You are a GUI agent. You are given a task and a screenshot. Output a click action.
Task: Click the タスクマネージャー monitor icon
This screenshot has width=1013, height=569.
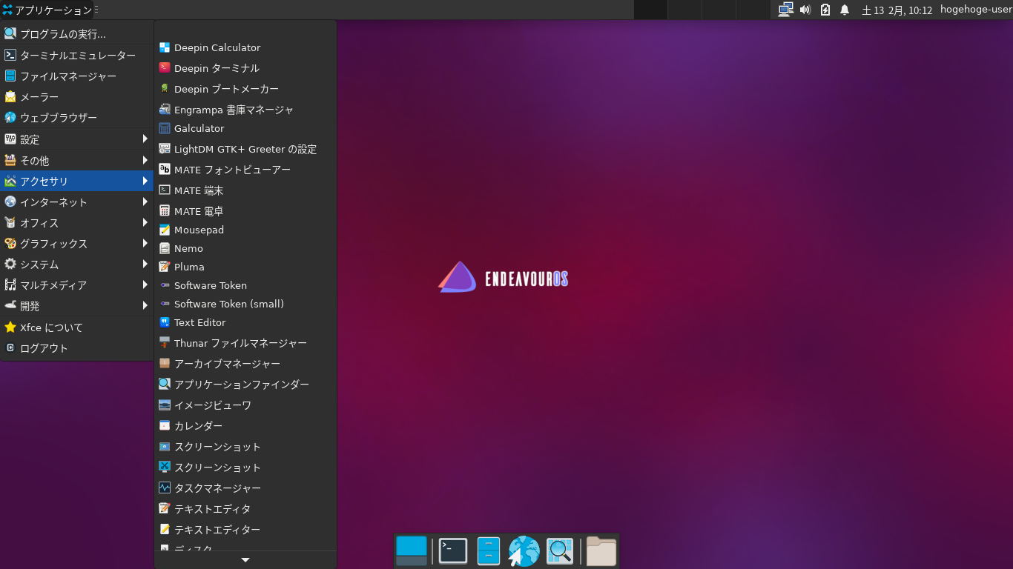(165, 488)
